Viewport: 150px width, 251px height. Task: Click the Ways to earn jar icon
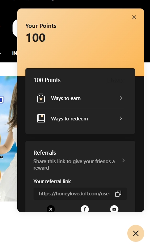point(41,98)
